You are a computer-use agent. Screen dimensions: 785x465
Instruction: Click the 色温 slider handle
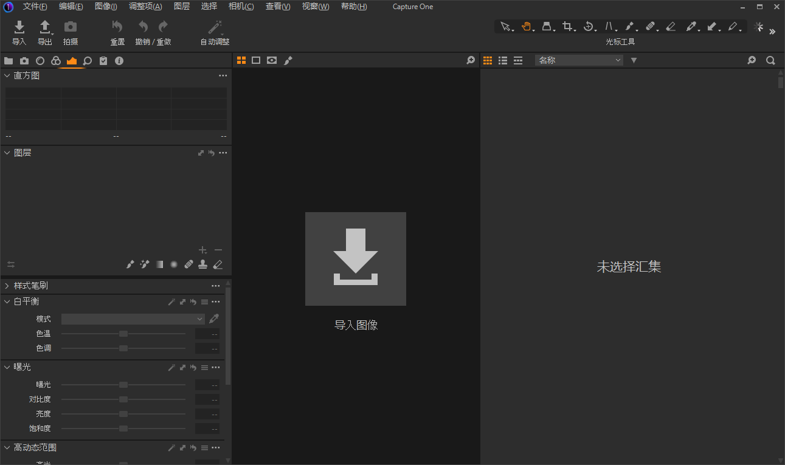(123, 334)
